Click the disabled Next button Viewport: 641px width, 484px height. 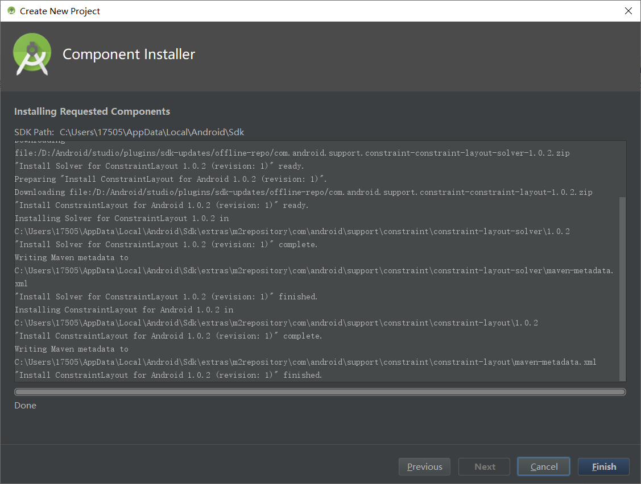(484, 466)
